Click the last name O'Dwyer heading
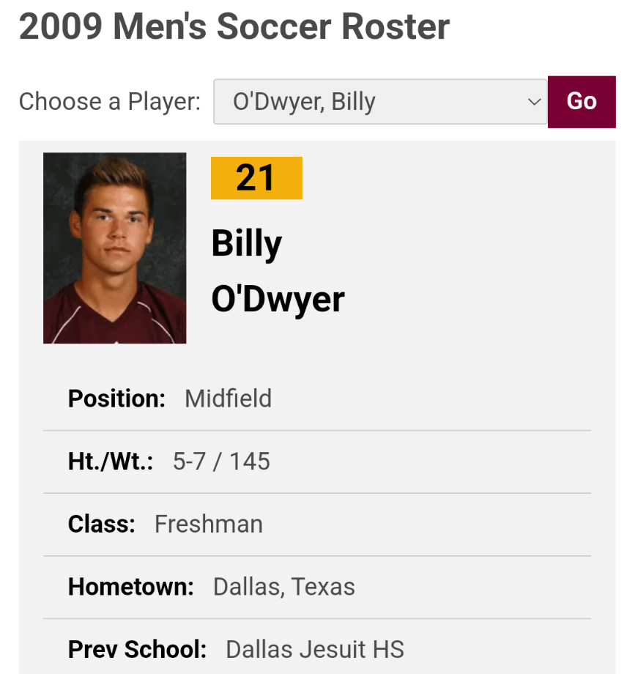The height and width of the screenshot is (674, 627). pyautogui.click(x=278, y=299)
